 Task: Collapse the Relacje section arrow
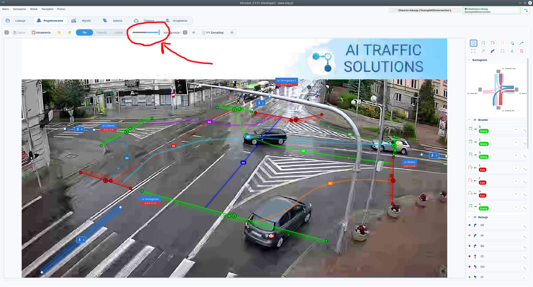click(469, 217)
